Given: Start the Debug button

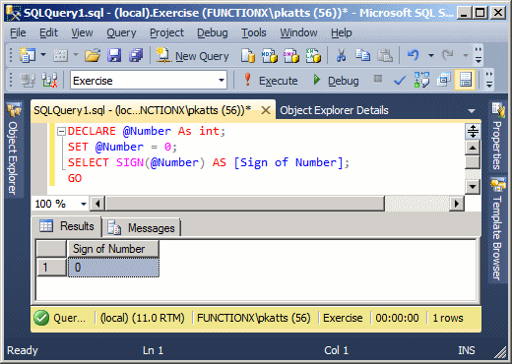Looking at the screenshot, I should [x=336, y=81].
